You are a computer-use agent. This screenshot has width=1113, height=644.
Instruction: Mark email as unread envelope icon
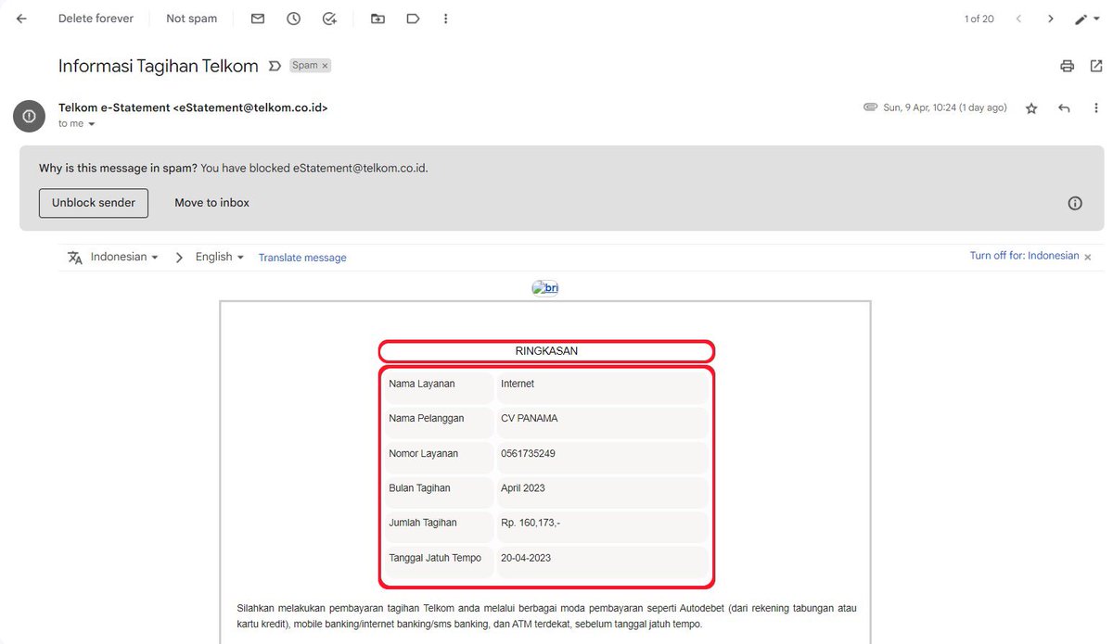tap(258, 19)
